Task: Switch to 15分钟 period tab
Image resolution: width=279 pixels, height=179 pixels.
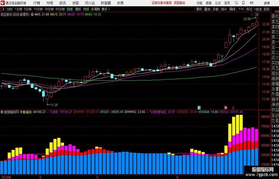Action: click(38, 9)
